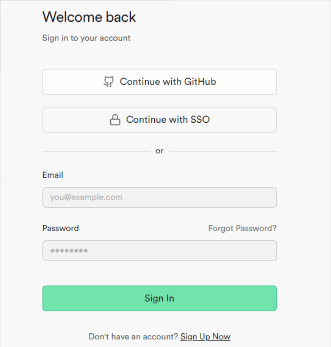Click the masked dots password placeholder

pos(69,251)
